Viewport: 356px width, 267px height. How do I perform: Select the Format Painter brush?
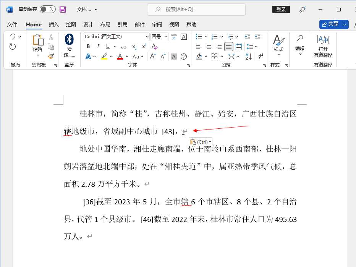click(51, 56)
